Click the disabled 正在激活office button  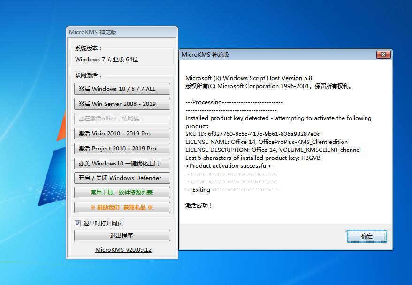click(x=122, y=119)
